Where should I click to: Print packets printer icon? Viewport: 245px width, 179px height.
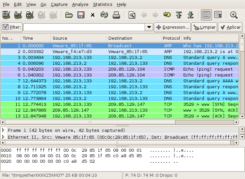click(x=116, y=15)
